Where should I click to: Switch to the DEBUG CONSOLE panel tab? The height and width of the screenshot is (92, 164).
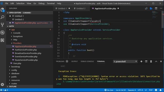pyautogui.click(x=87, y=61)
